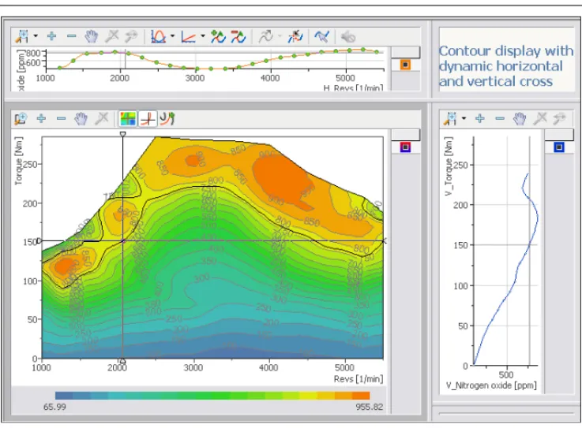This screenshot has height=428, width=582.
Task: Click 'Revs [1/min]' axis label on contour
Action: 358,378
